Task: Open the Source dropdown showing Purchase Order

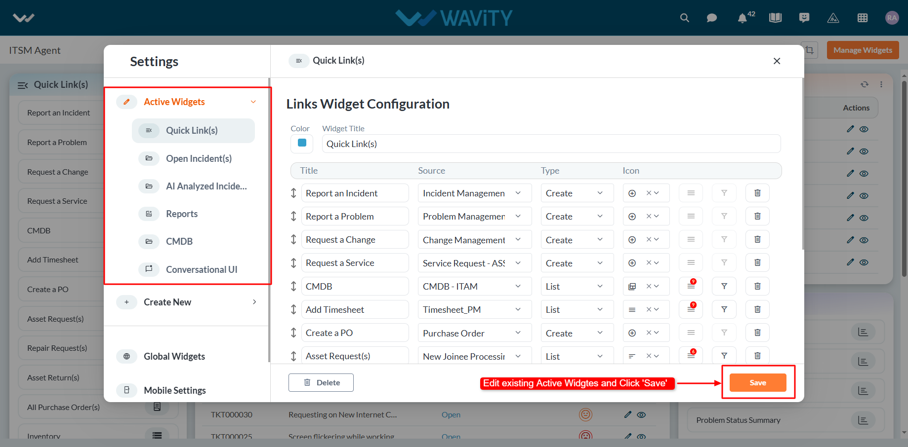Action: tap(475, 333)
